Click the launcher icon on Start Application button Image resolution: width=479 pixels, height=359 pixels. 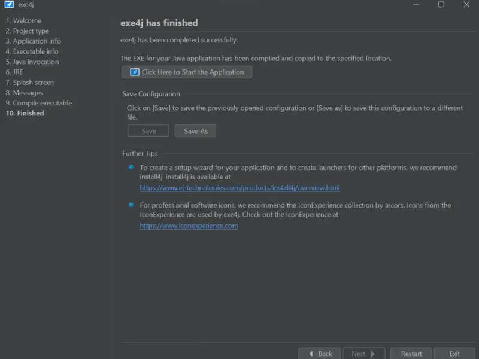[x=134, y=72]
